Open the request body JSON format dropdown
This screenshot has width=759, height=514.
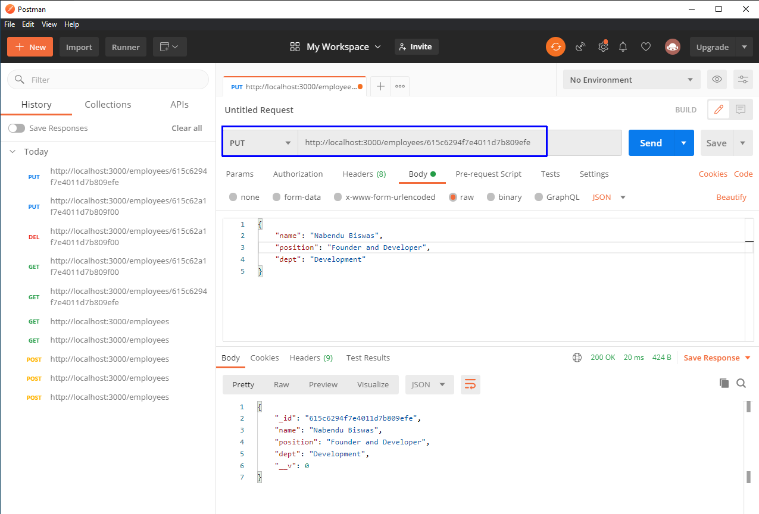609,197
